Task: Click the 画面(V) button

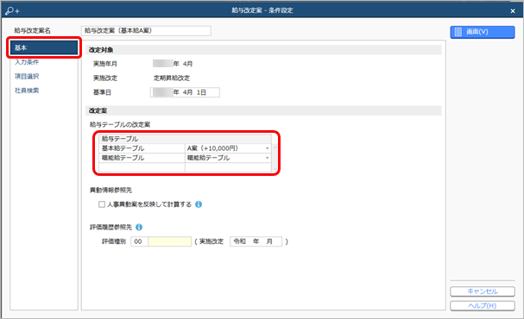Action: 483,32
